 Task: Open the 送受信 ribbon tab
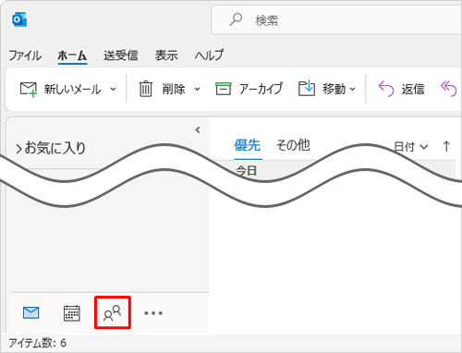tap(121, 55)
